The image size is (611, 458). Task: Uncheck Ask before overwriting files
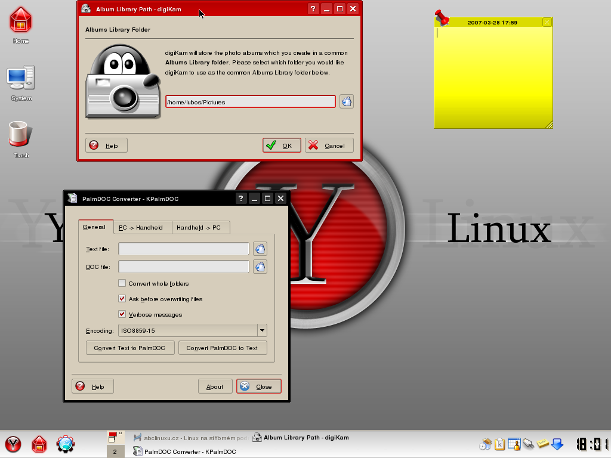[122, 299]
